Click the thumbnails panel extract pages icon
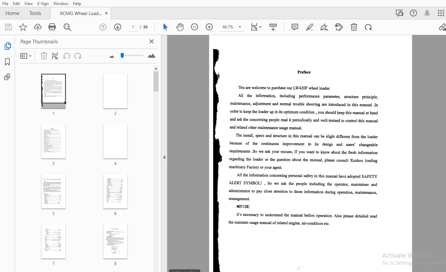The image size is (446, 272). [x=55, y=56]
